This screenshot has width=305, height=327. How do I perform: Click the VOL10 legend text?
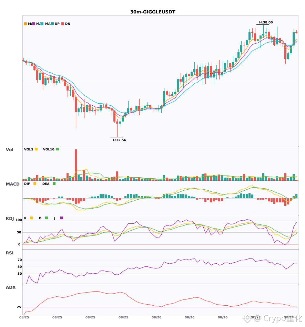click(x=49, y=149)
